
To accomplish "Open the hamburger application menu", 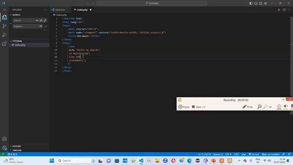I will coord(4,10).
